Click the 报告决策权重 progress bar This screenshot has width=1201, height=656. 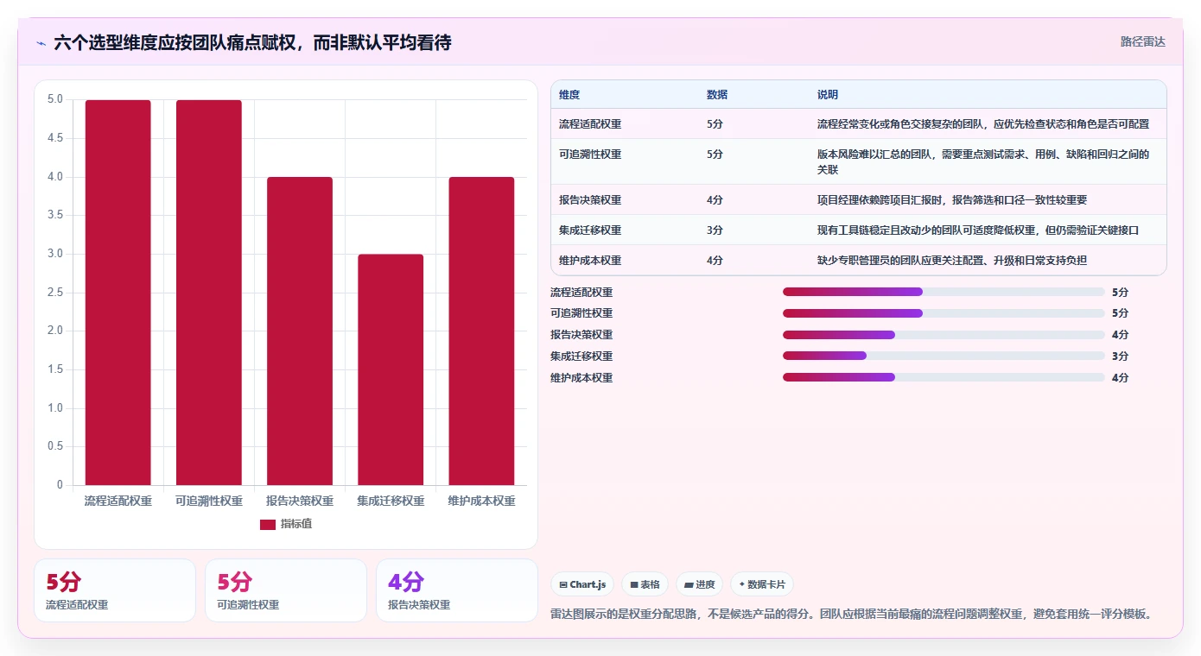pyautogui.click(x=944, y=335)
